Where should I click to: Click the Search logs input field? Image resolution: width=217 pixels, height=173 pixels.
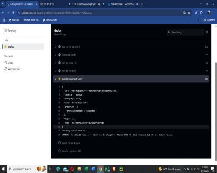point(185,32)
